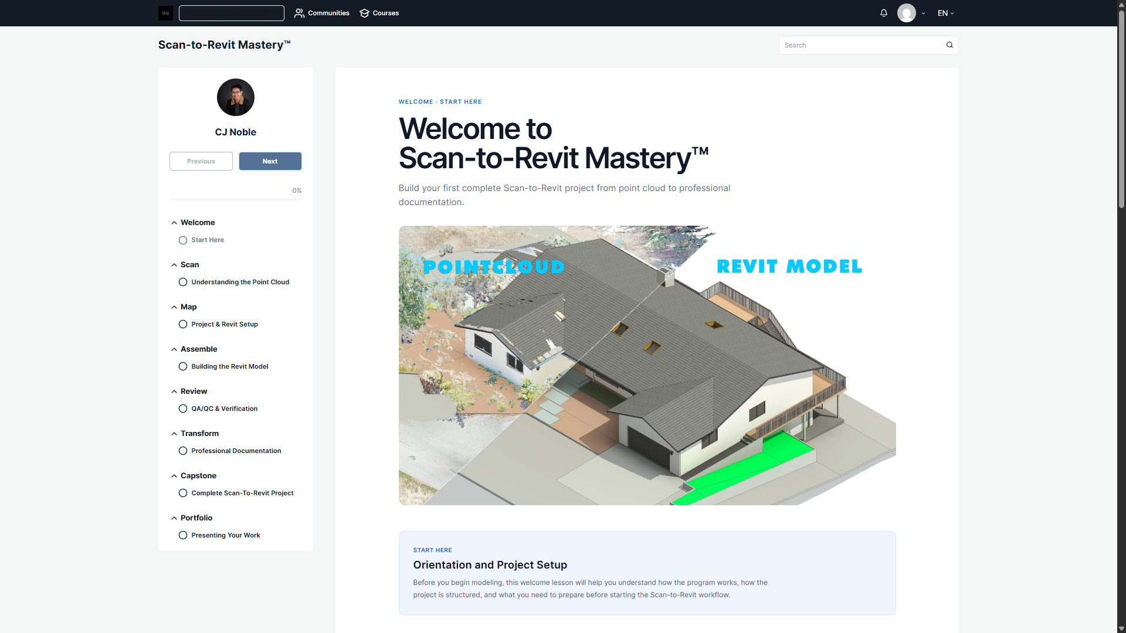Screen dimensions: 1126x633
Task: Click the CJ Noble name
Action: pyautogui.click(x=236, y=132)
